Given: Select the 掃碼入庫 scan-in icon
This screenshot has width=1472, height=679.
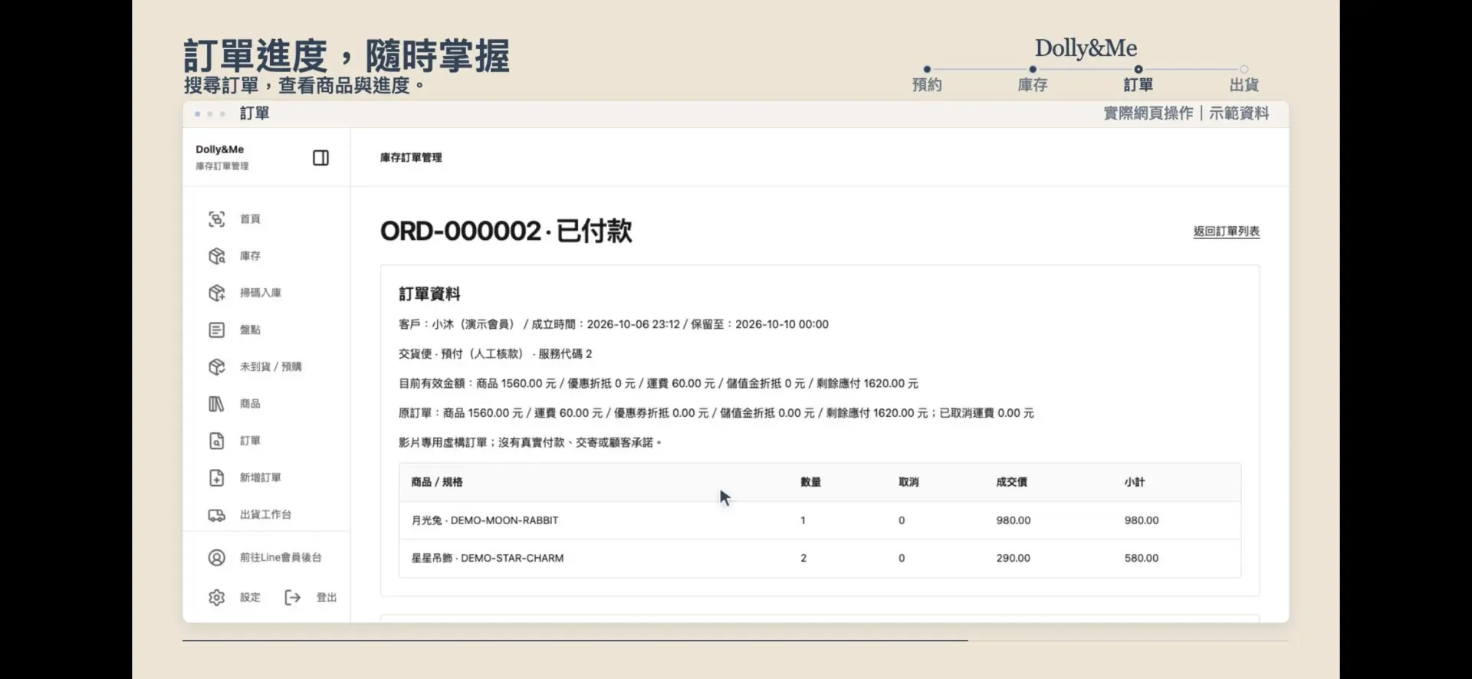Looking at the screenshot, I should (217, 293).
